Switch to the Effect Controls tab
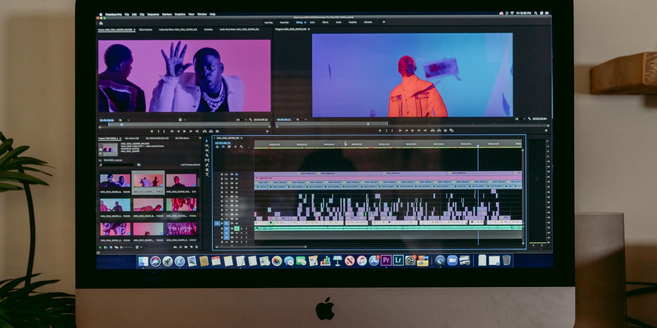This screenshot has height=328, width=657. pyautogui.click(x=145, y=30)
